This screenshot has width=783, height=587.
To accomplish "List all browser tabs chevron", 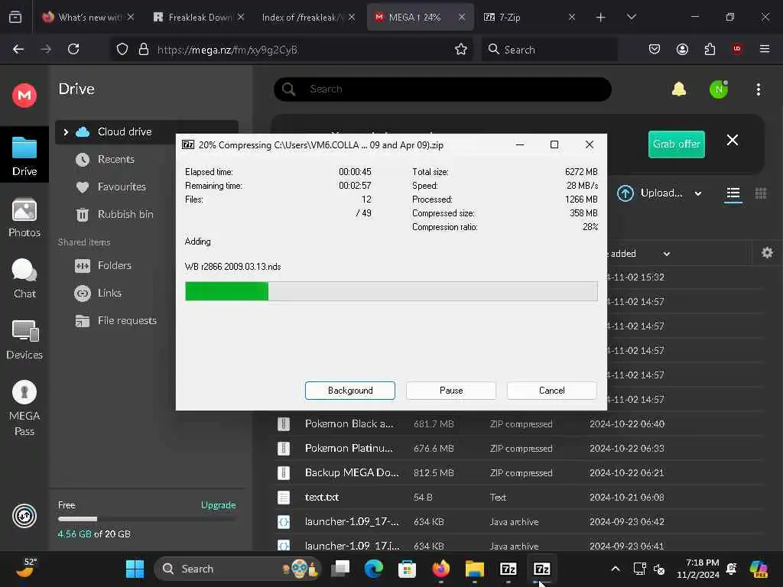I will [631, 17].
